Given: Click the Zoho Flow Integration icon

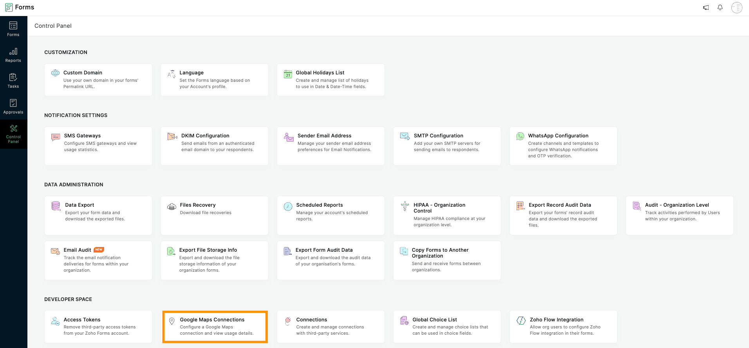Looking at the screenshot, I should 521,321.
